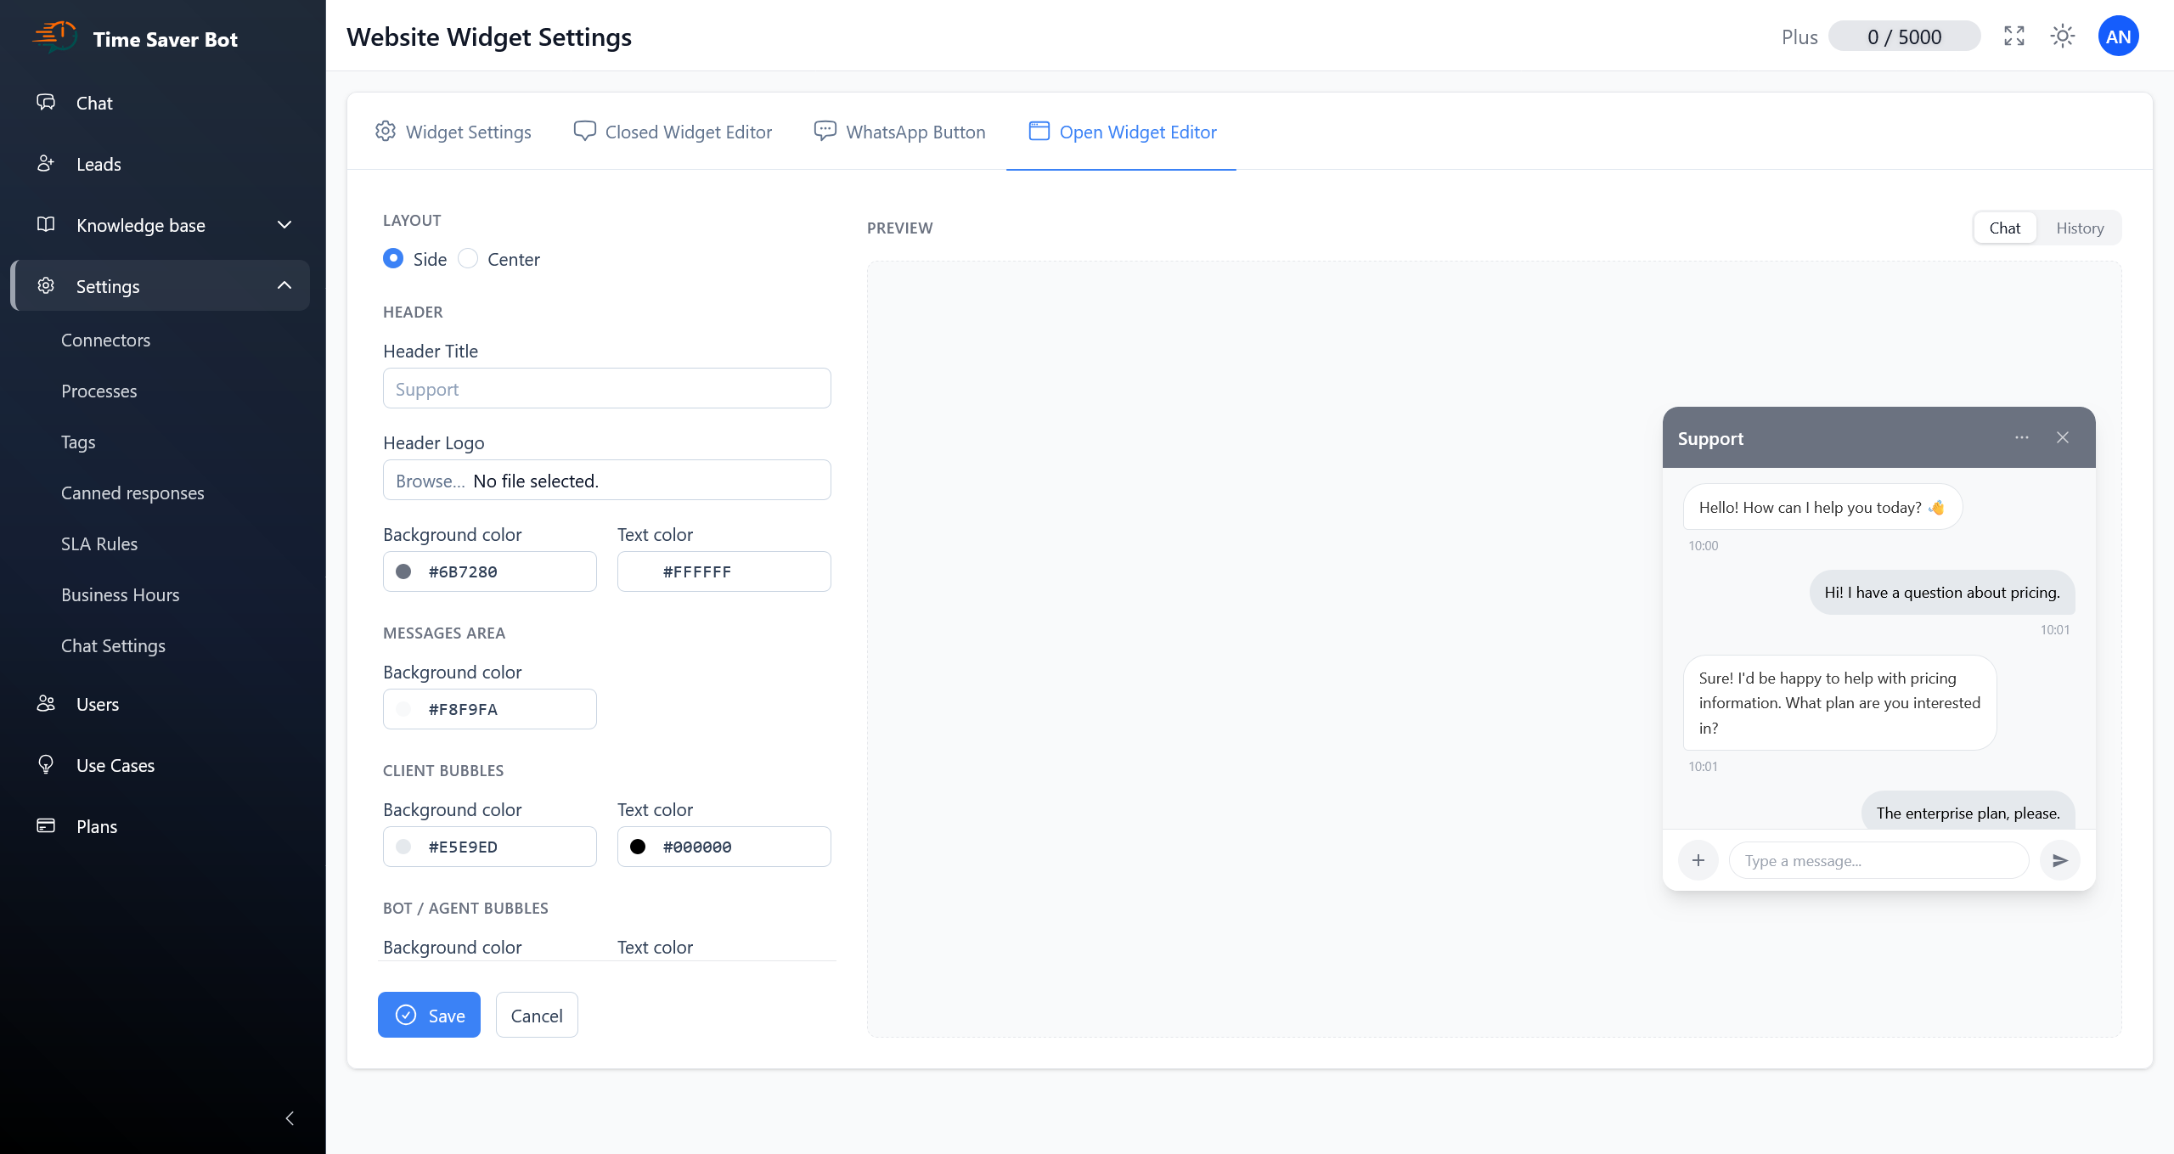The height and width of the screenshot is (1154, 2174).
Task: Send message using the paper plane icon
Action: 2060,859
